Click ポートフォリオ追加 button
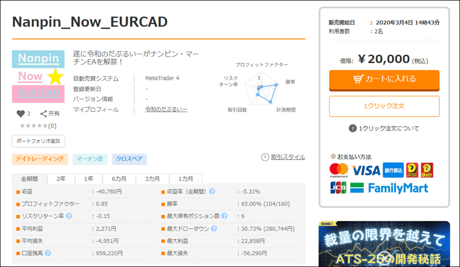Screen dimensions: 460x267 tap(38, 141)
